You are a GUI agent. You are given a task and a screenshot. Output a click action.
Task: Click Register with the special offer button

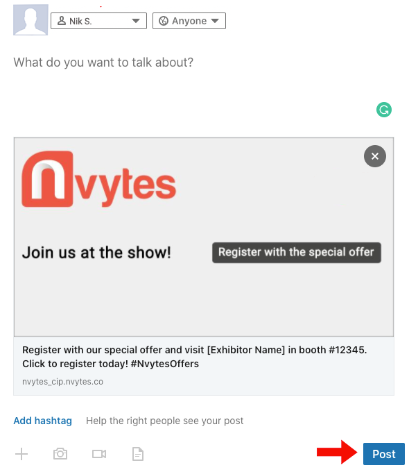[x=297, y=252]
